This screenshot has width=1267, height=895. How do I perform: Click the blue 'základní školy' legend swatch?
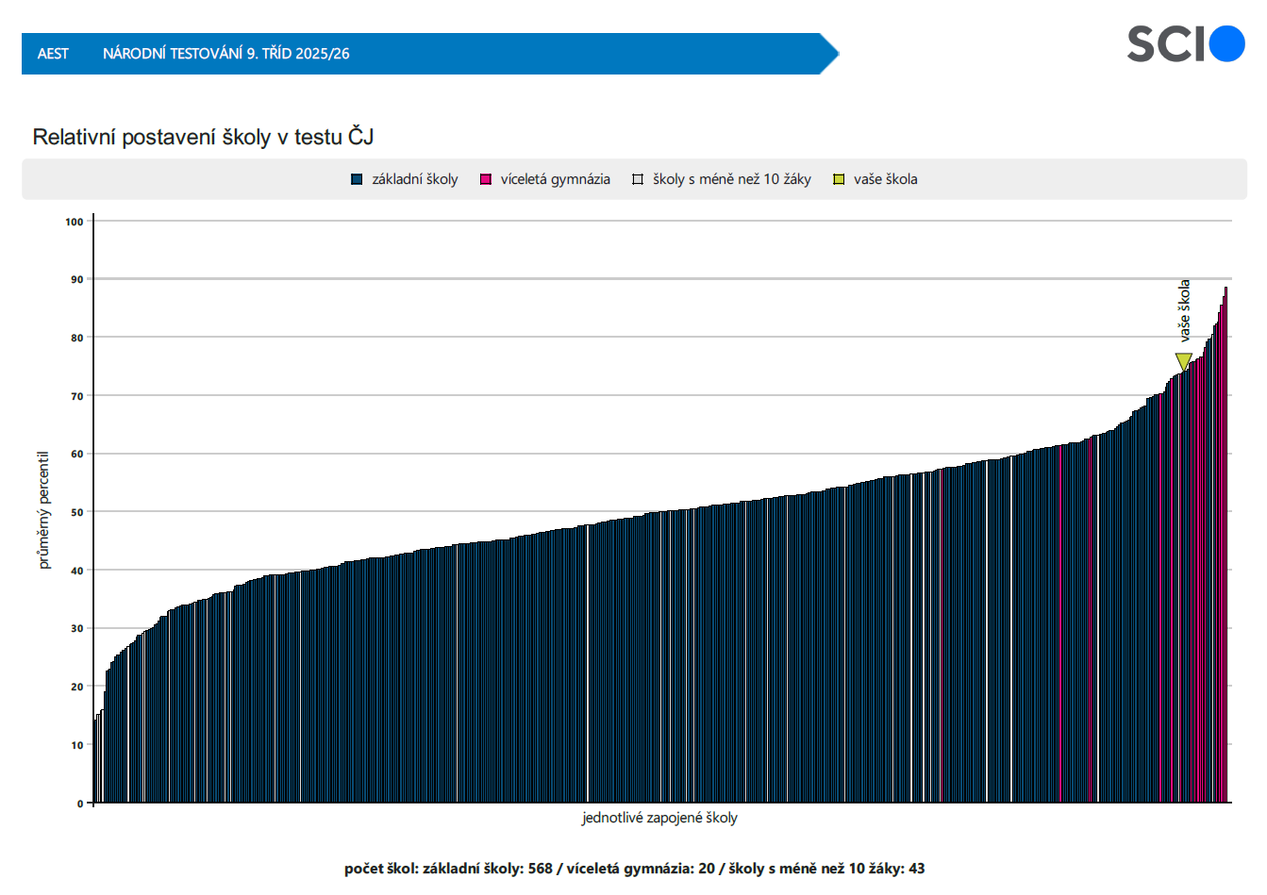pos(357,179)
